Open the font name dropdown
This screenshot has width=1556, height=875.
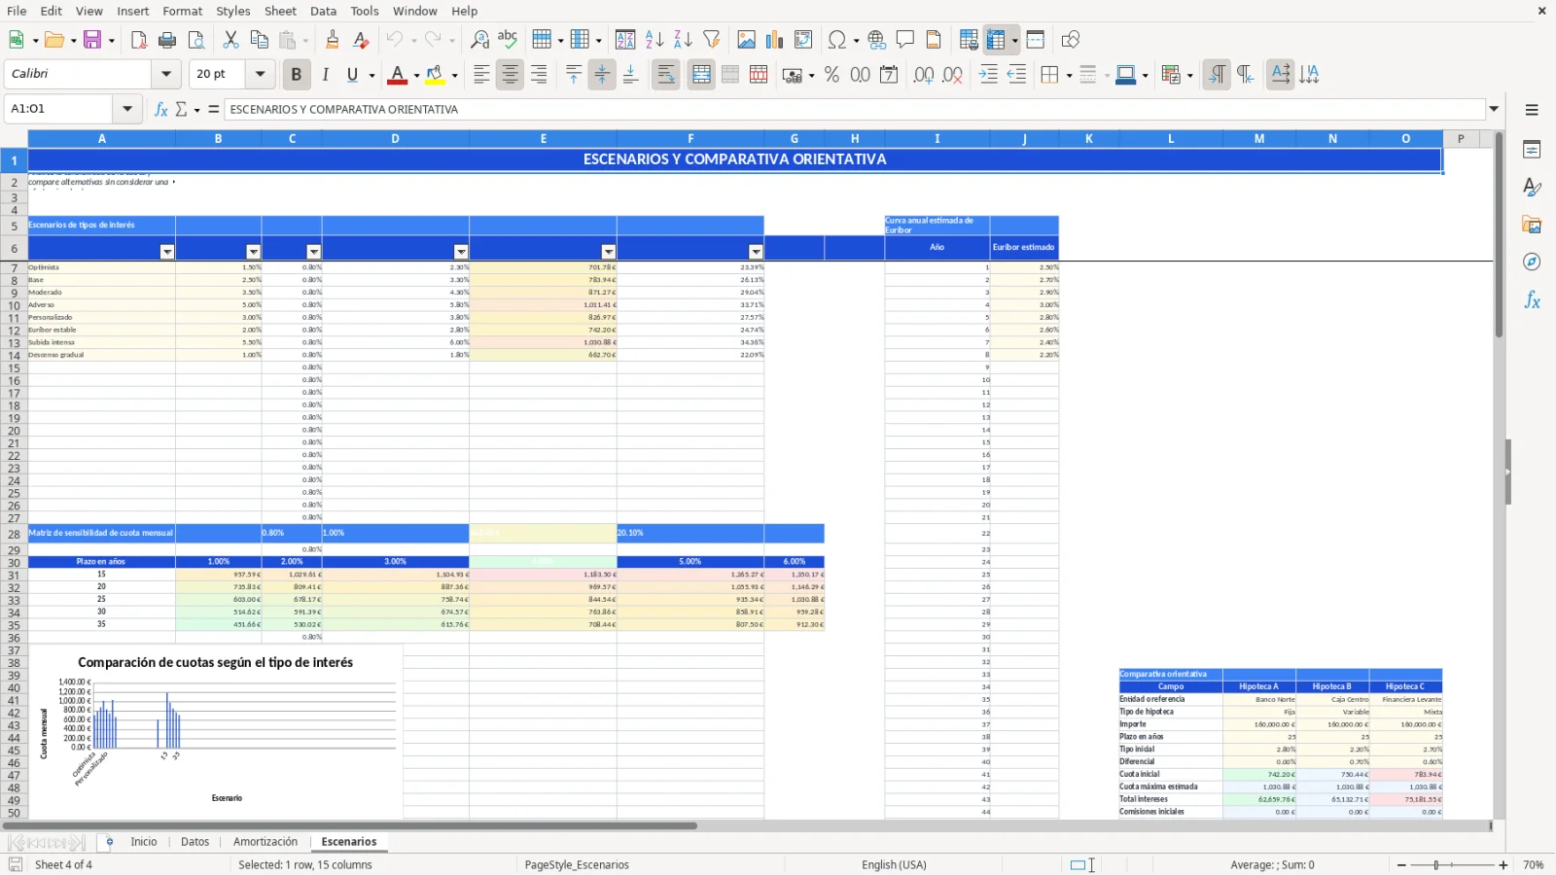coord(166,74)
